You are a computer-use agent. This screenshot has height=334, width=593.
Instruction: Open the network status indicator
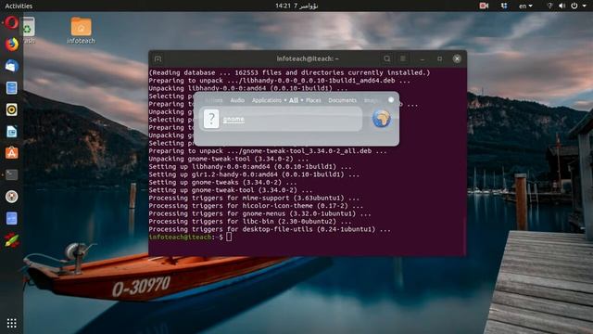(549, 6)
